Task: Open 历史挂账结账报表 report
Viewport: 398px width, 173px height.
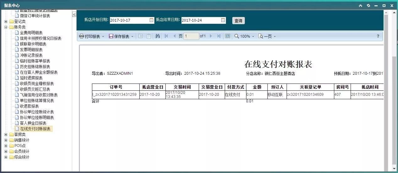Action: pos(35,67)
